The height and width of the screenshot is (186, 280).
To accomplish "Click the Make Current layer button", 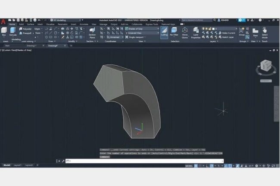I will tap(227, 33).
